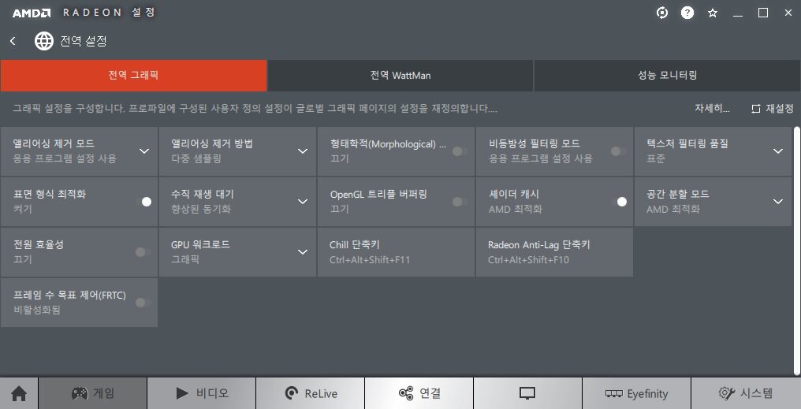Toggle 형태학적(Morphological) filtering switch
This screenshot has height=409, width=801.
click(460, 151)
